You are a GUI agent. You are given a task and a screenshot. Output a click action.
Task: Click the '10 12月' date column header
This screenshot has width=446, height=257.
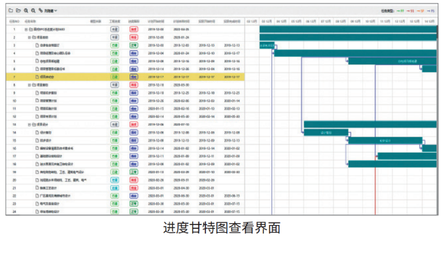tap(370, 22)
